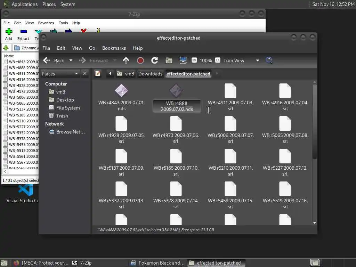Click the Forward arrow in file manager
The height and width of the screenshot is (267, 356).
click(x=82, y=60)
